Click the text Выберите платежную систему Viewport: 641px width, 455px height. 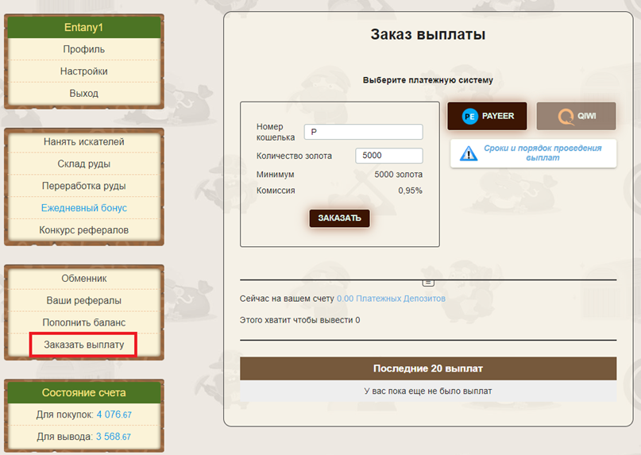[428, 80]
